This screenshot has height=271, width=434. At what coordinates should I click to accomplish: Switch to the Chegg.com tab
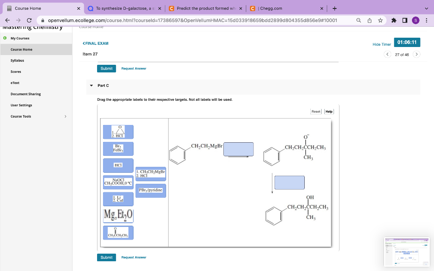click(287, 8)
